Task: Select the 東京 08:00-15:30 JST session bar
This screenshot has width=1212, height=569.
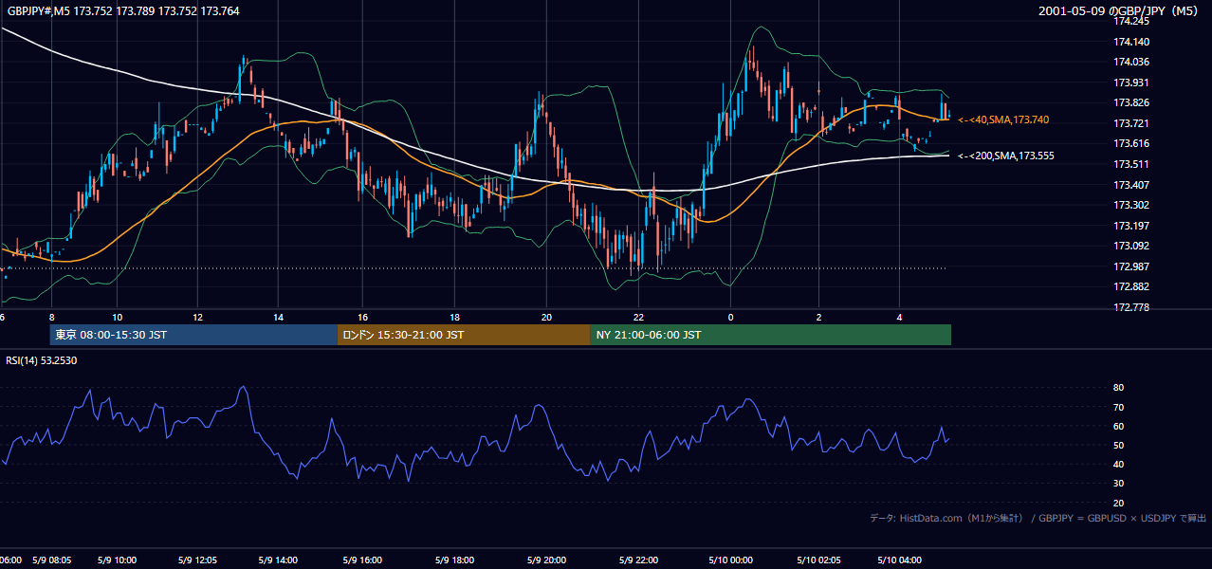Action: [x=193, y=335]
